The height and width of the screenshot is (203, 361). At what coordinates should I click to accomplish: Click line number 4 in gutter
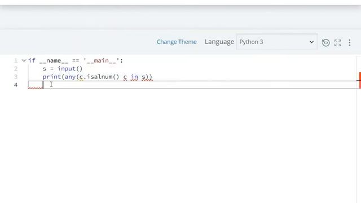tap(16, 85)
